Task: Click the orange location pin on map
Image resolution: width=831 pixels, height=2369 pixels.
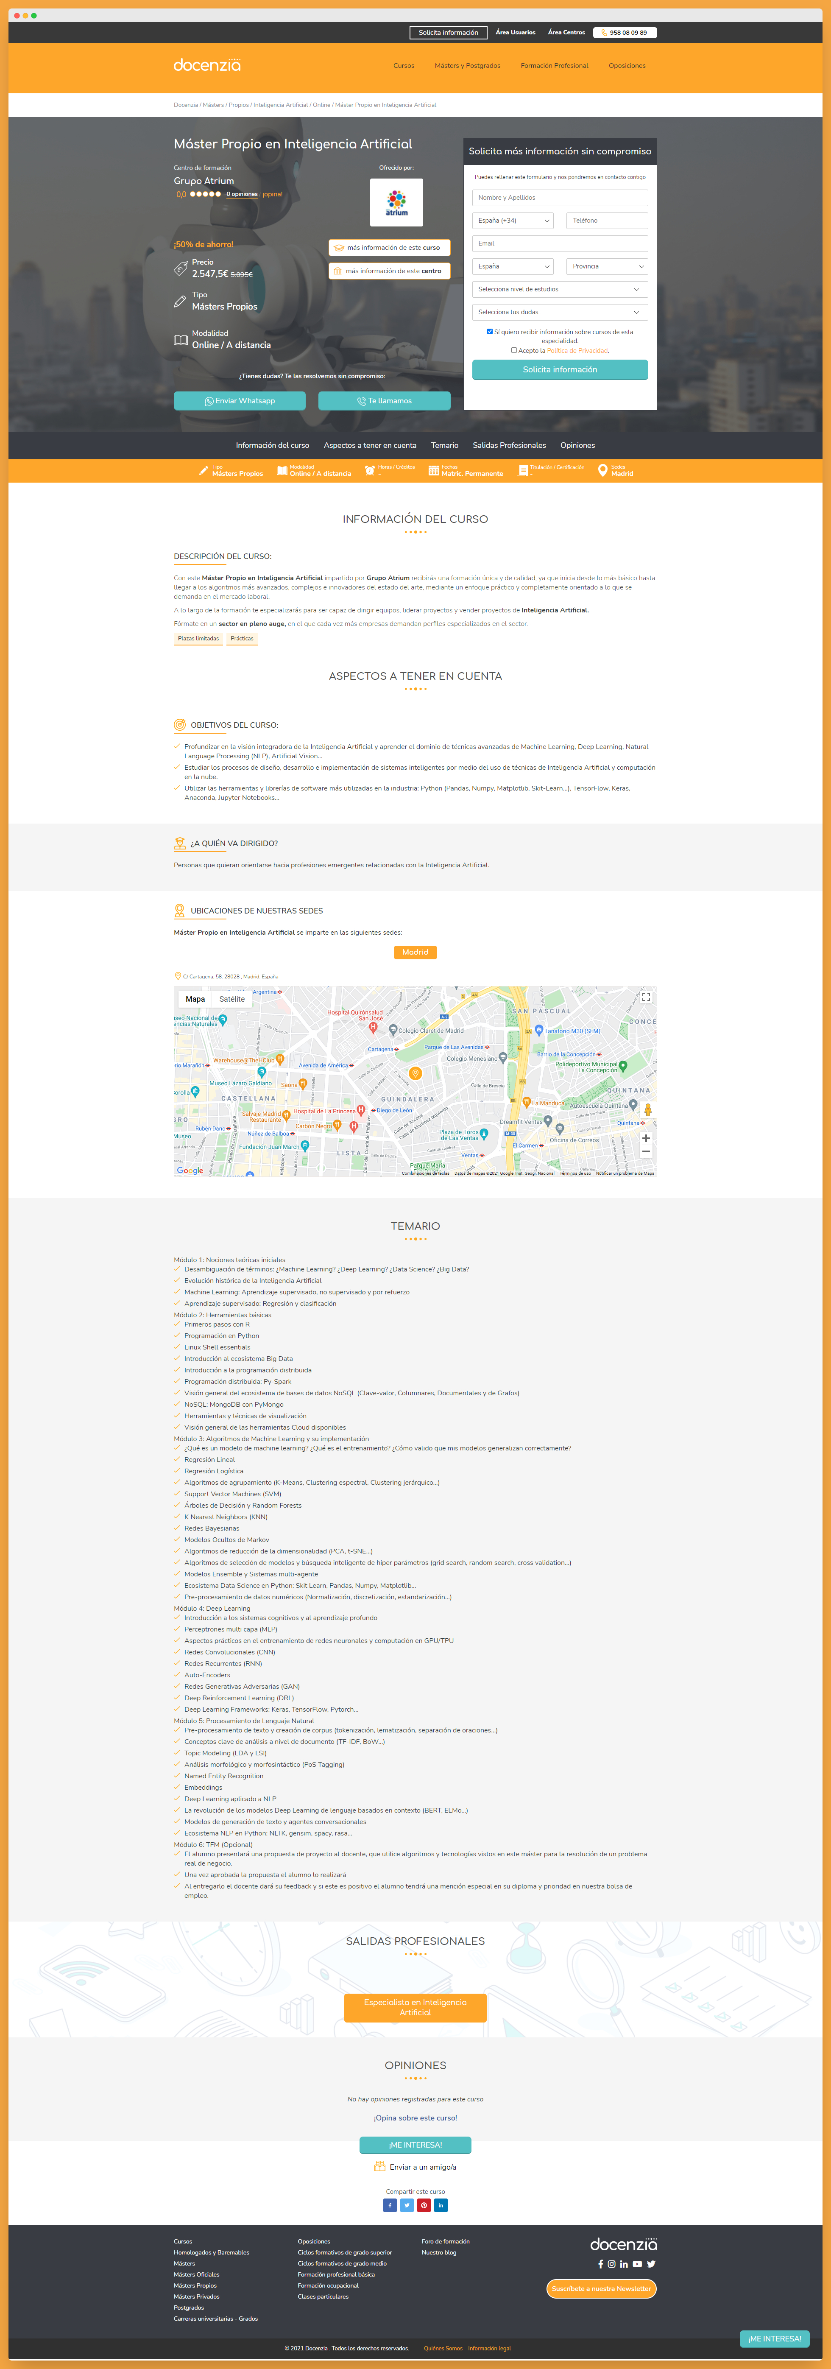Action: tap(415, 1073)
